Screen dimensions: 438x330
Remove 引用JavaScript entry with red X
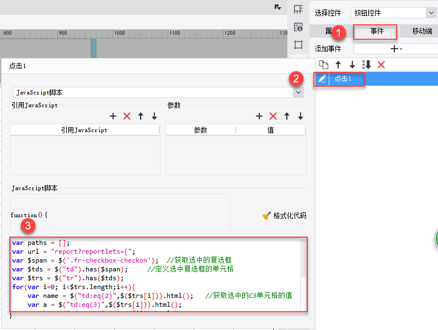coord(127,116)
